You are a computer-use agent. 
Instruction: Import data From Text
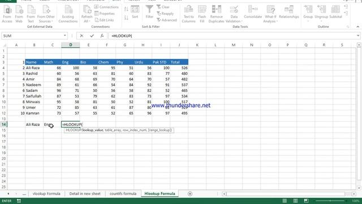click(x=31, y=14)
